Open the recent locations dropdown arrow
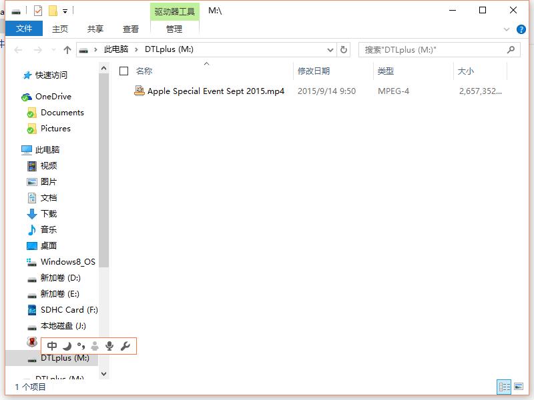The image size is (534, 400). (x=53, y=50)
